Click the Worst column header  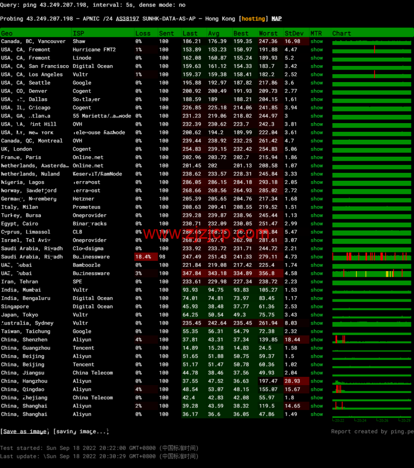coord(268,33)
